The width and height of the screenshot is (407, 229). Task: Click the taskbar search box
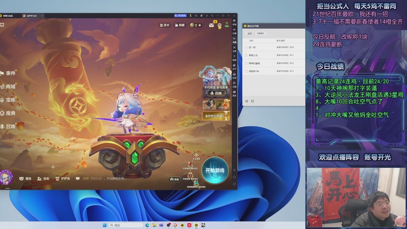point(126,225)
